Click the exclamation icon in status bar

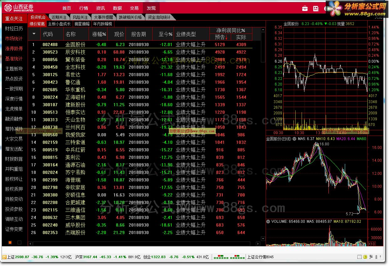(x=381, y=257)
